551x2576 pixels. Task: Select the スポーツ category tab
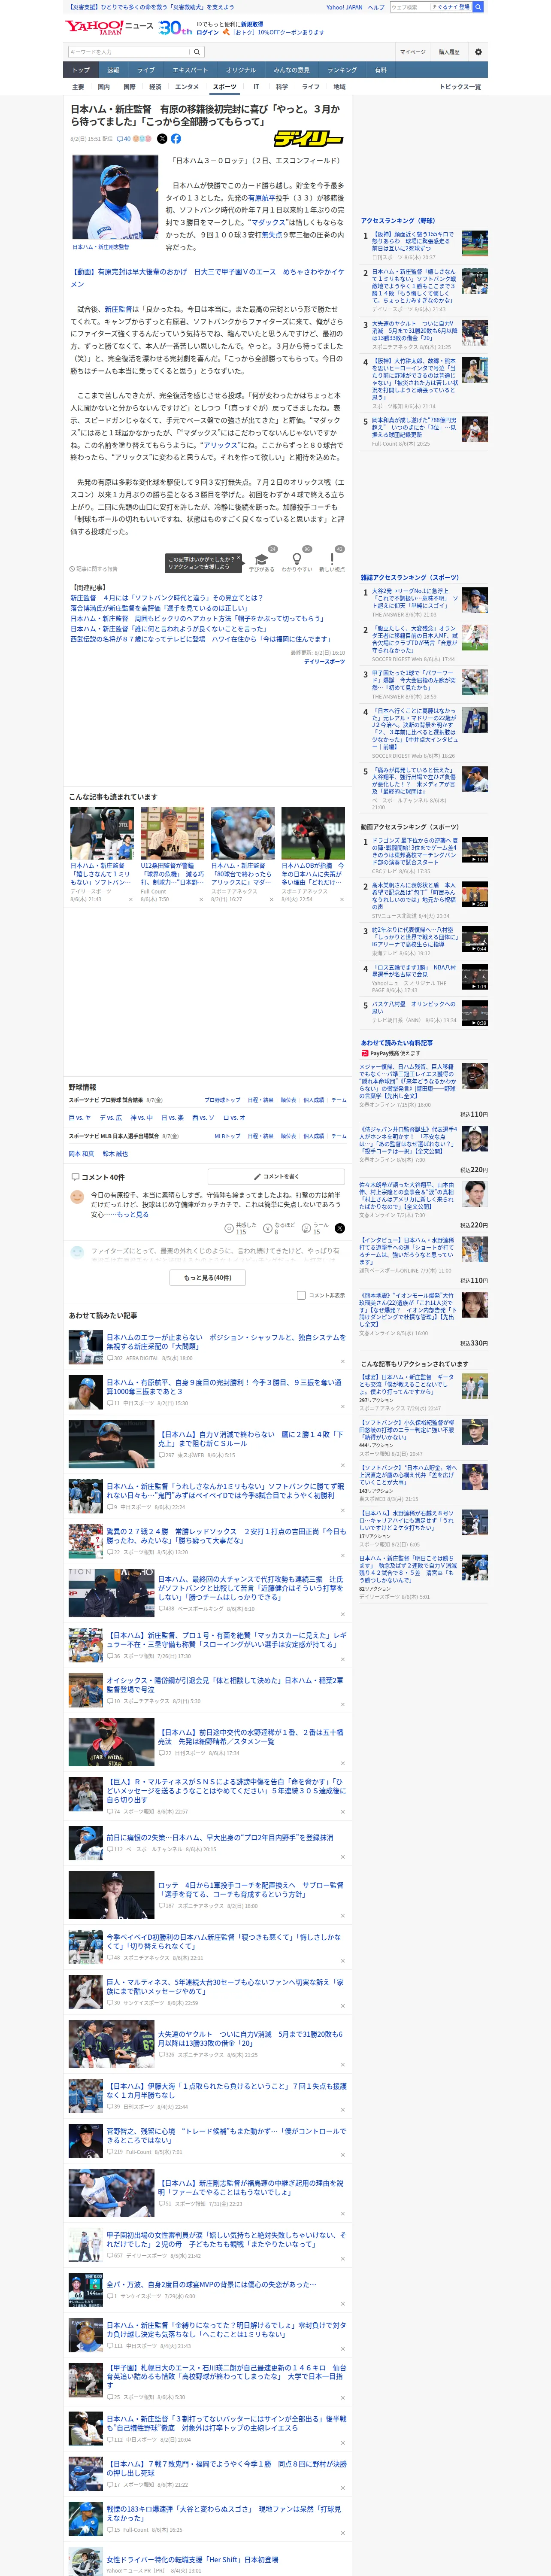[x=224, y=87]
